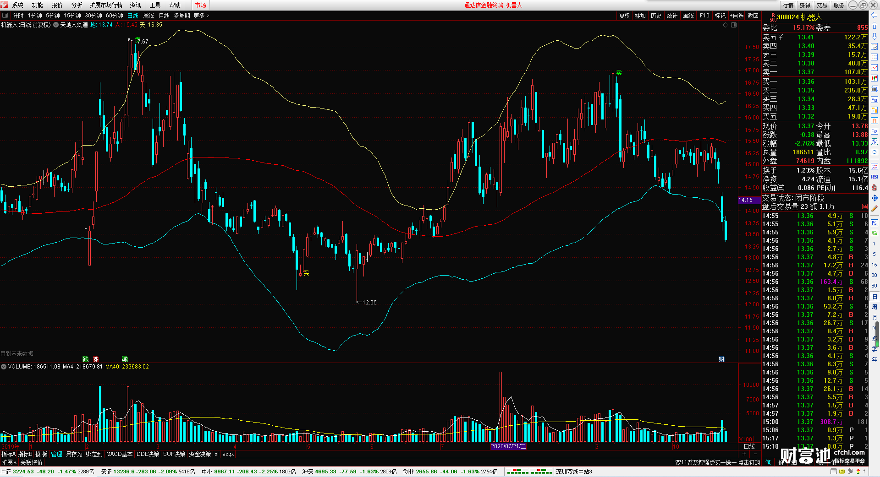Expand the 更多 periods dropdown

201,16
